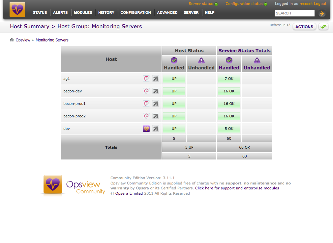This screenshot has width=333, height=243.
Task: Click the Server status link
Action: pyautogui.click(x=201, y=4)
